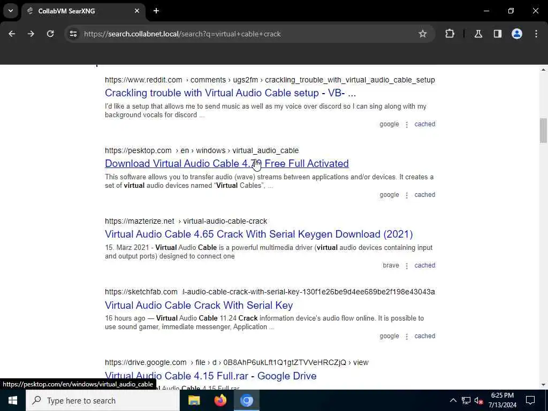This screenshot has width=548, height=411.
Task: Go back using the browser back arrow
Action: pos(12,34)
